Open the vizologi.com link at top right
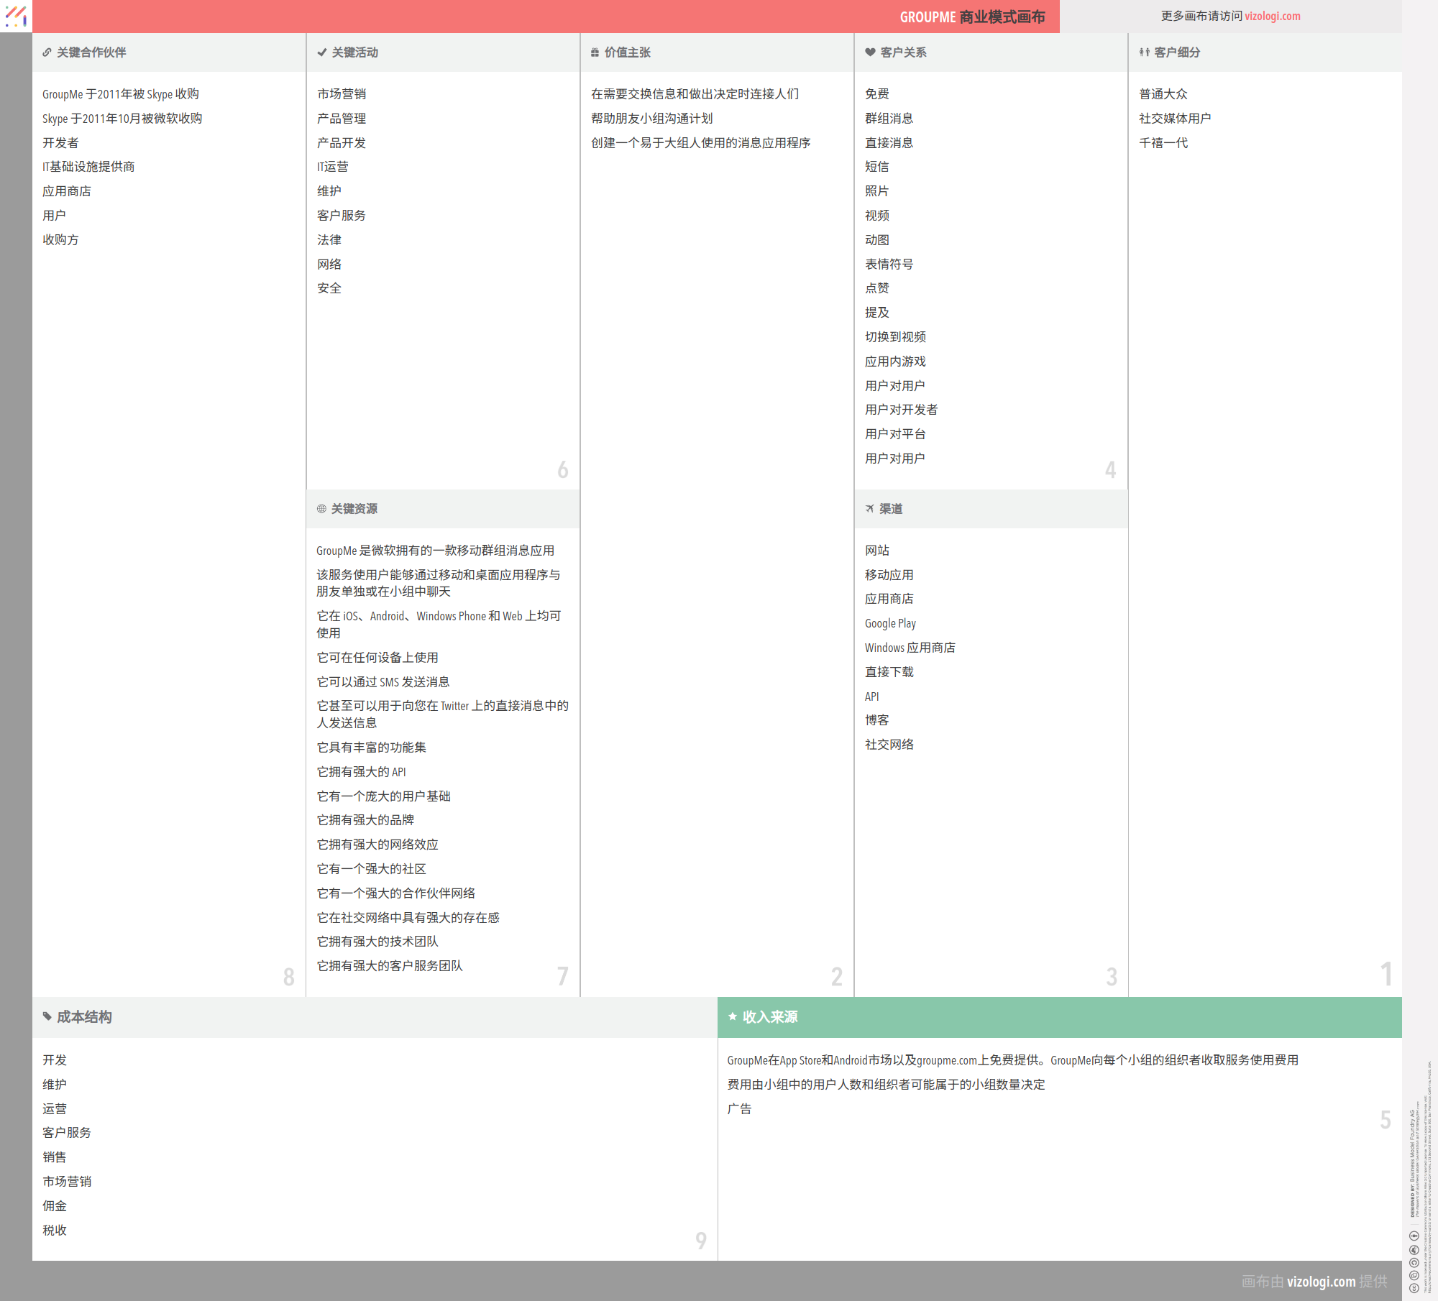This screenshot has height=1301, width=1438. point(1272,16)
